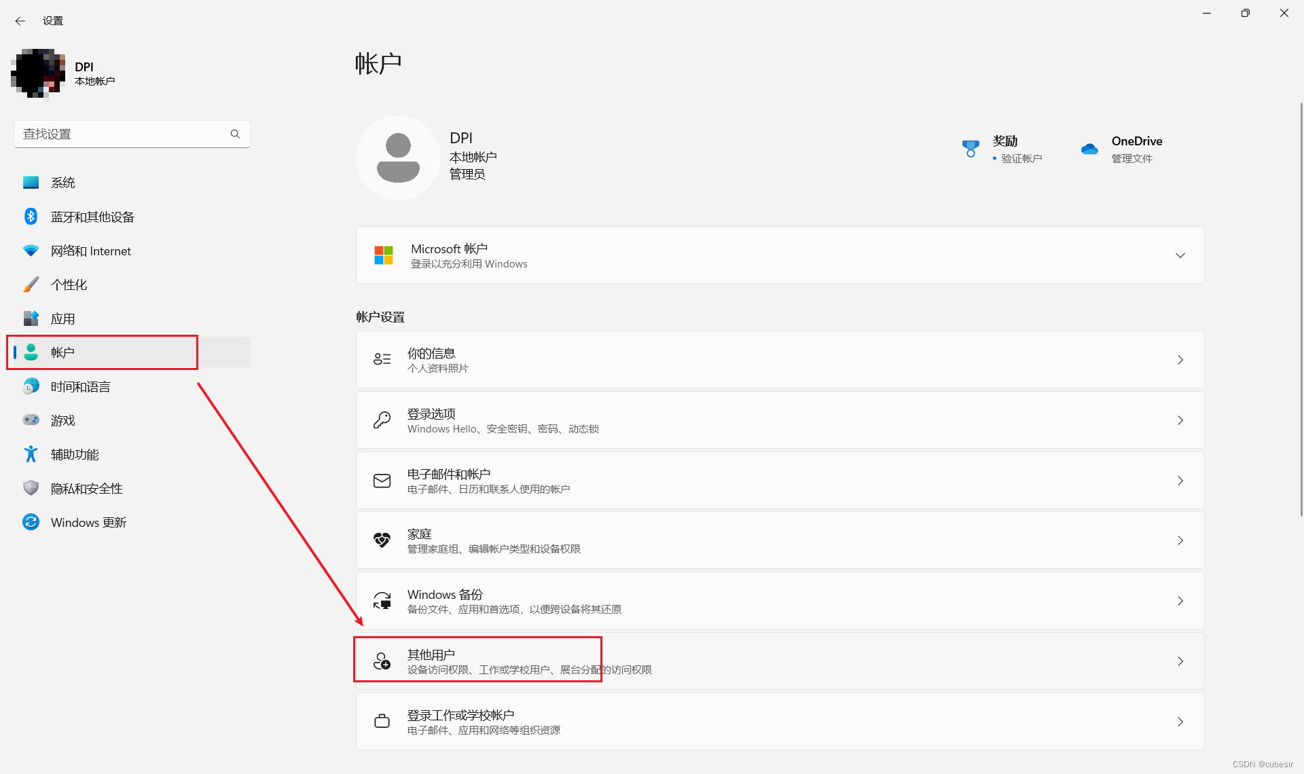
Task: Expand 你的信息 with its chevron
Action: (1180, 360)
